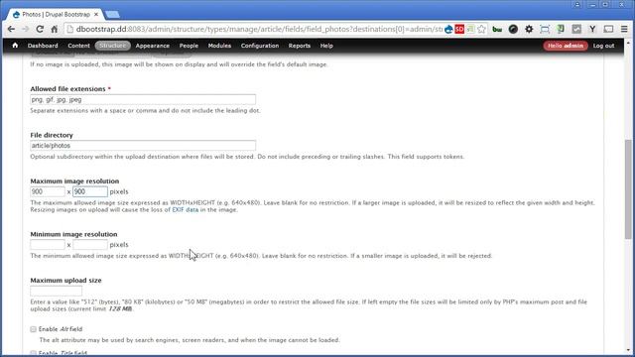This screenshot has height=357, width=635.
Task: Select the Structure menu item
Action: coord(112,46)
